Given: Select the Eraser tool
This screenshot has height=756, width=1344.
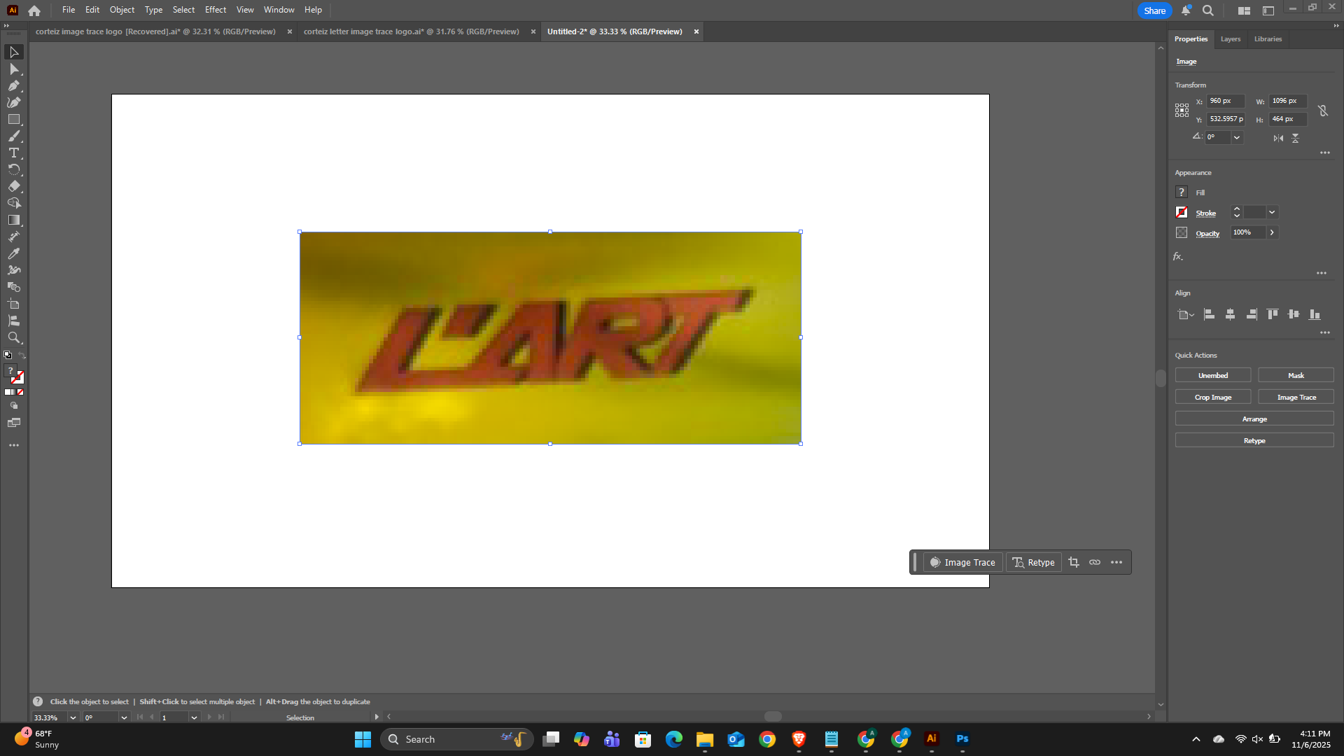Looking at the screenshot, I should tap(13, 187).
